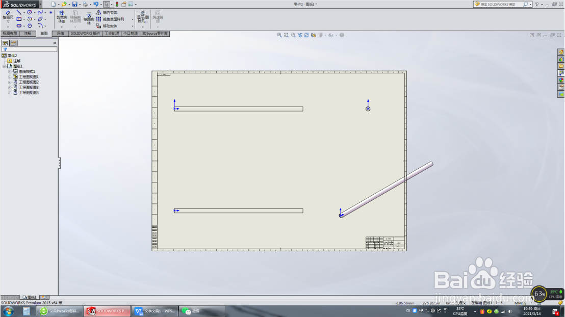Click the Rotate View icon in view toolbar
The width and height of the screenshot is (565, 317).
click(306, 35)
